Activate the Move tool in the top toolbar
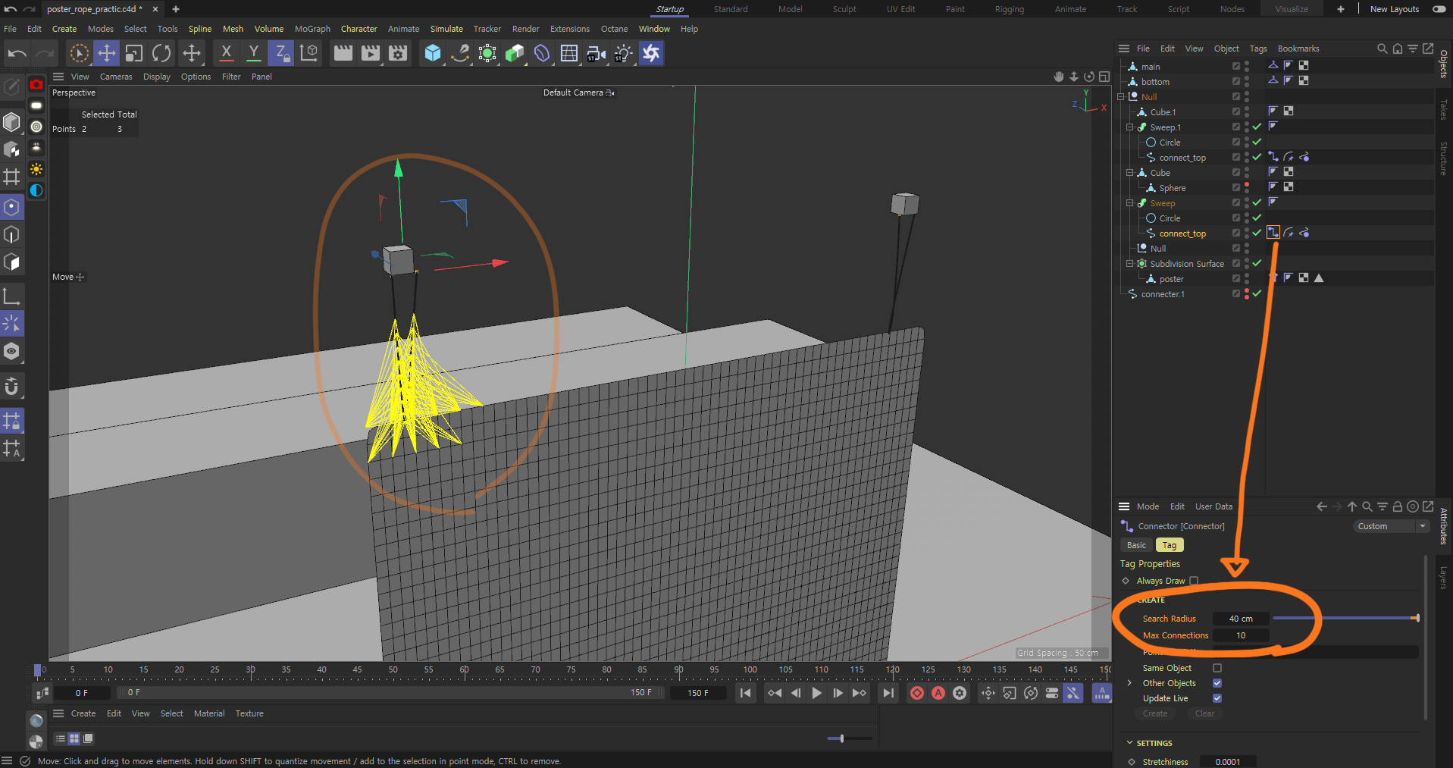1453x768 pixels. point(107,53)
